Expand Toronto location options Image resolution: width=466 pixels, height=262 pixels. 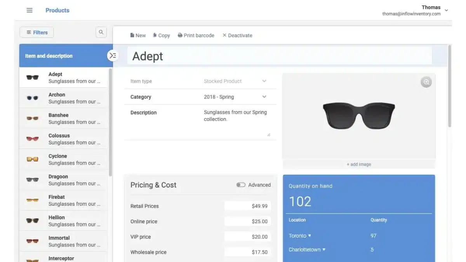click(300, 236)
